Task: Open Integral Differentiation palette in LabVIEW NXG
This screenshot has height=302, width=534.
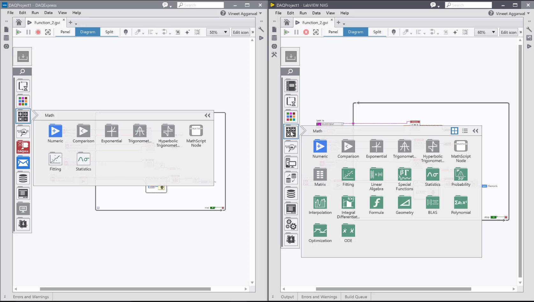Action: [348, 207]
